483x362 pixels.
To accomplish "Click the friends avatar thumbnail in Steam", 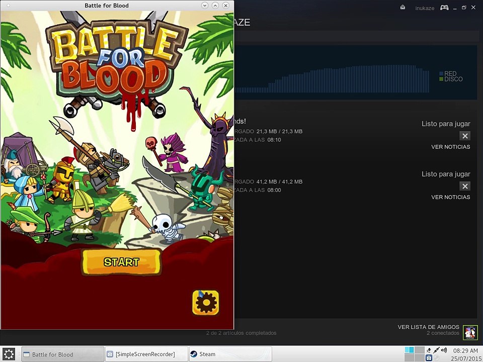I will pyautogui.click(x=470, y=332).
